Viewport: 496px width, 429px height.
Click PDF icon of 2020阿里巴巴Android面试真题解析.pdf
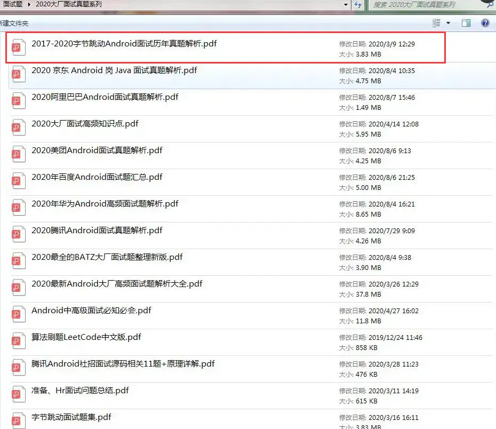tap(19, 101)
